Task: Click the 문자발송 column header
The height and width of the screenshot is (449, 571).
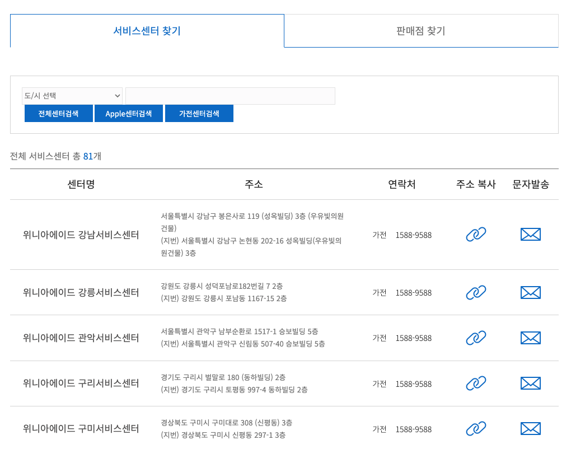Action: (x=531, y=184)
